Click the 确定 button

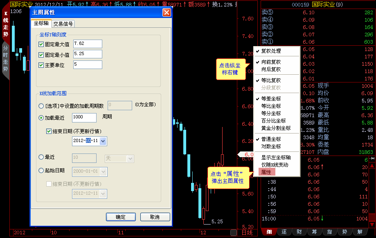[x=121, y=217]
